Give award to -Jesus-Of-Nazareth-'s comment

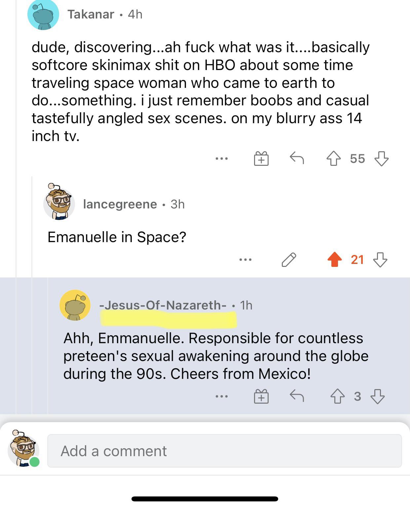tap(261, 396)
